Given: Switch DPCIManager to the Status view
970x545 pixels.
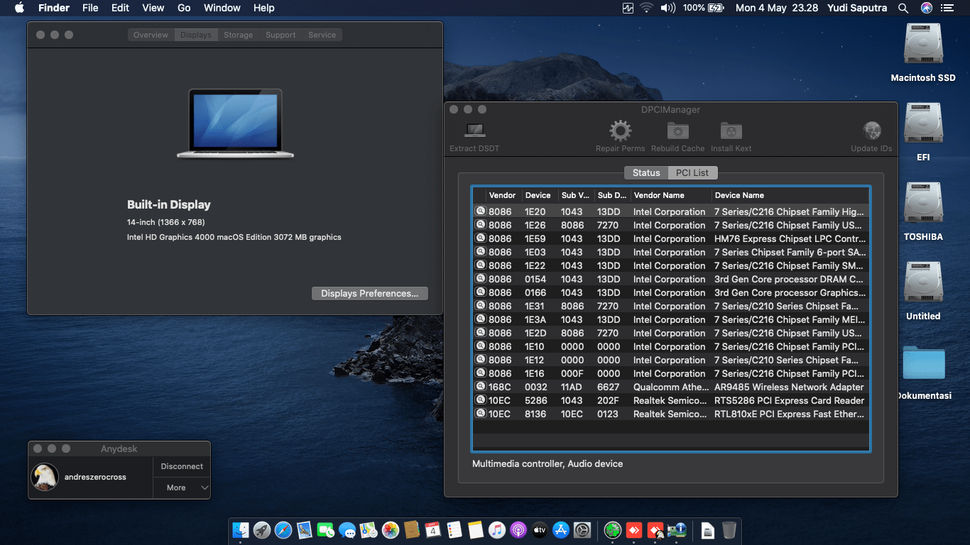Looking at the screenshot, I should (x=646, y=172).
